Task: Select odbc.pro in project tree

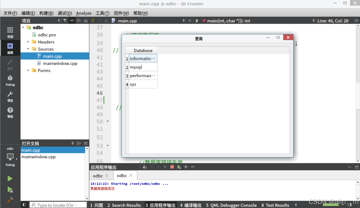Action: click(47, 35)
